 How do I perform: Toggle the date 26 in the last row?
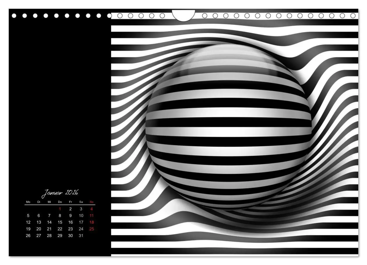pos(28,235)
